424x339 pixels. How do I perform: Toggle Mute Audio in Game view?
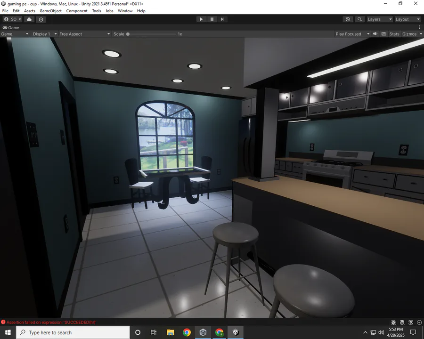click(375, 34)
